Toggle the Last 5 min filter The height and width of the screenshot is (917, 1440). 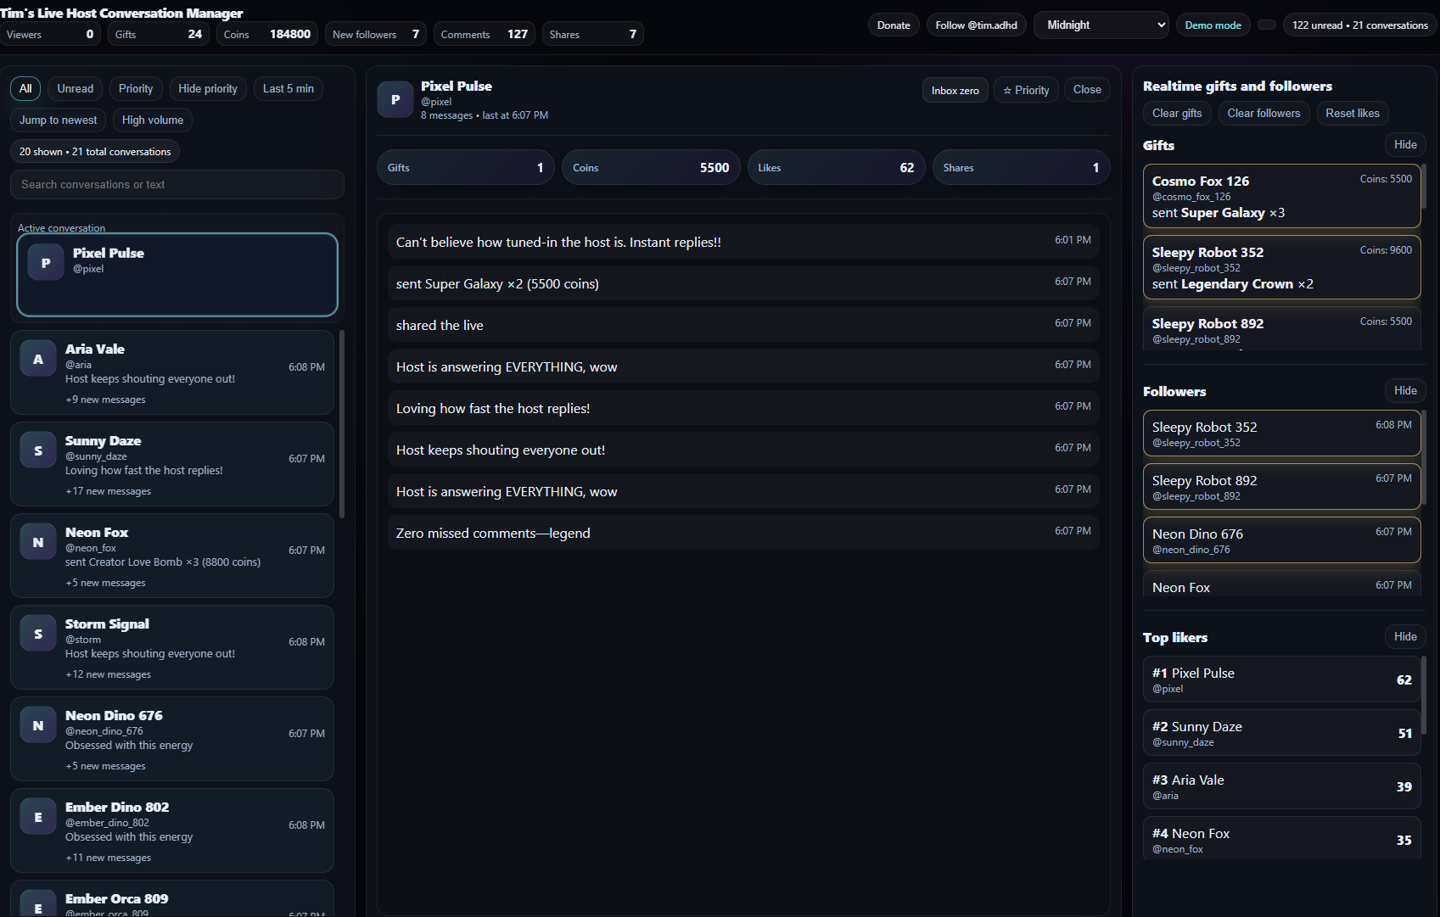coord(289,88)
